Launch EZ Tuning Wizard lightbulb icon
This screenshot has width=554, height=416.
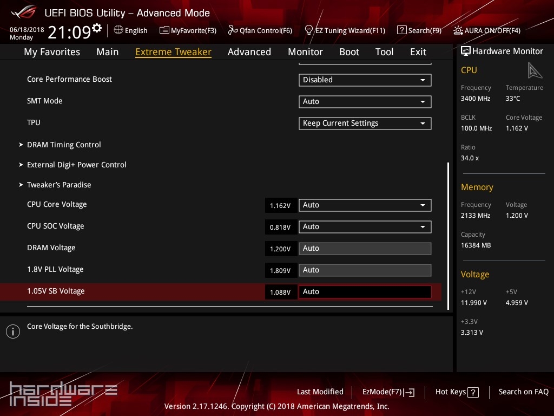pyautogui.click(x=309, y=30)
